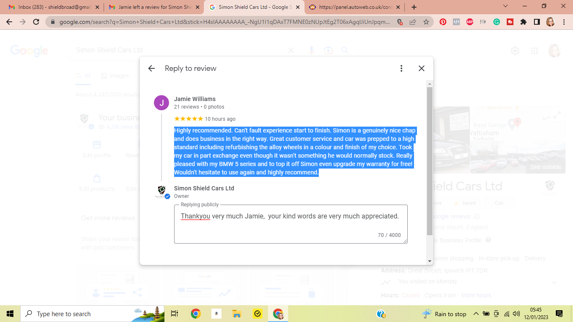Bookmark this page with the star icon
Image resolution: width=573 pixels, height=322 pixels.
[x=426, y=22]
